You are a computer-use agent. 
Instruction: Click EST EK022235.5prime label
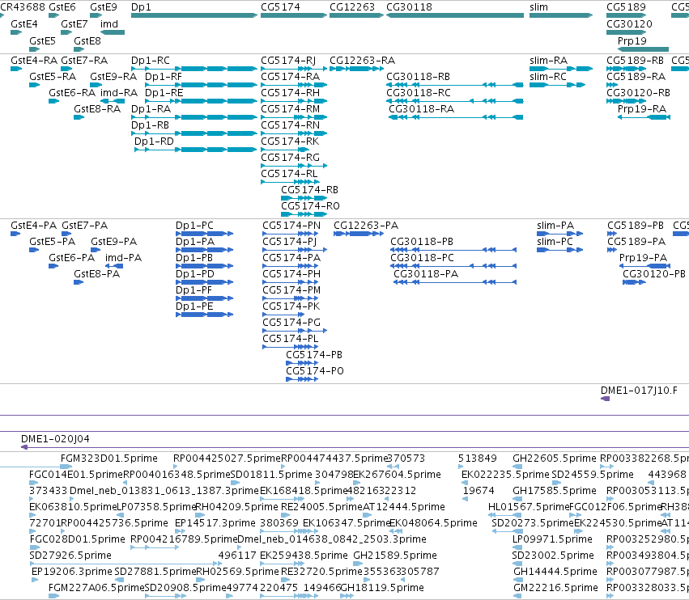[x=505, y=475]
